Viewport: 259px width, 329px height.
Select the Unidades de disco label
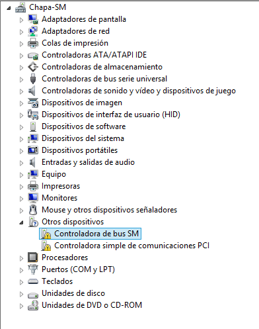[x=73, y=293]
